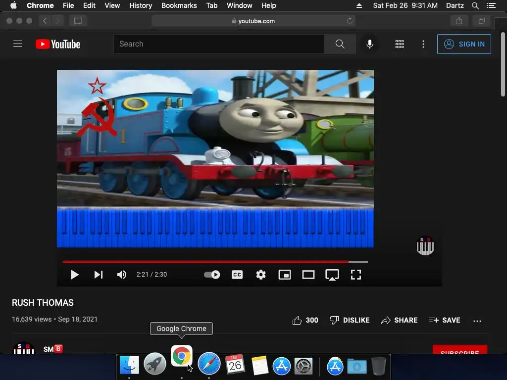
Task: Go forward in browser history
Action: pyautogui.click(x=57, y=21)
